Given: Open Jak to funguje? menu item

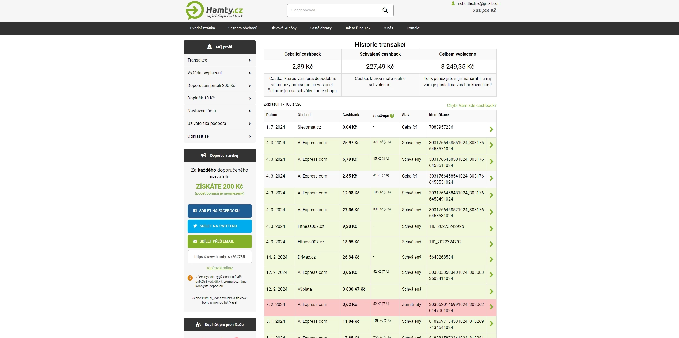Looking at the screenshot, I should pos(357,28).
